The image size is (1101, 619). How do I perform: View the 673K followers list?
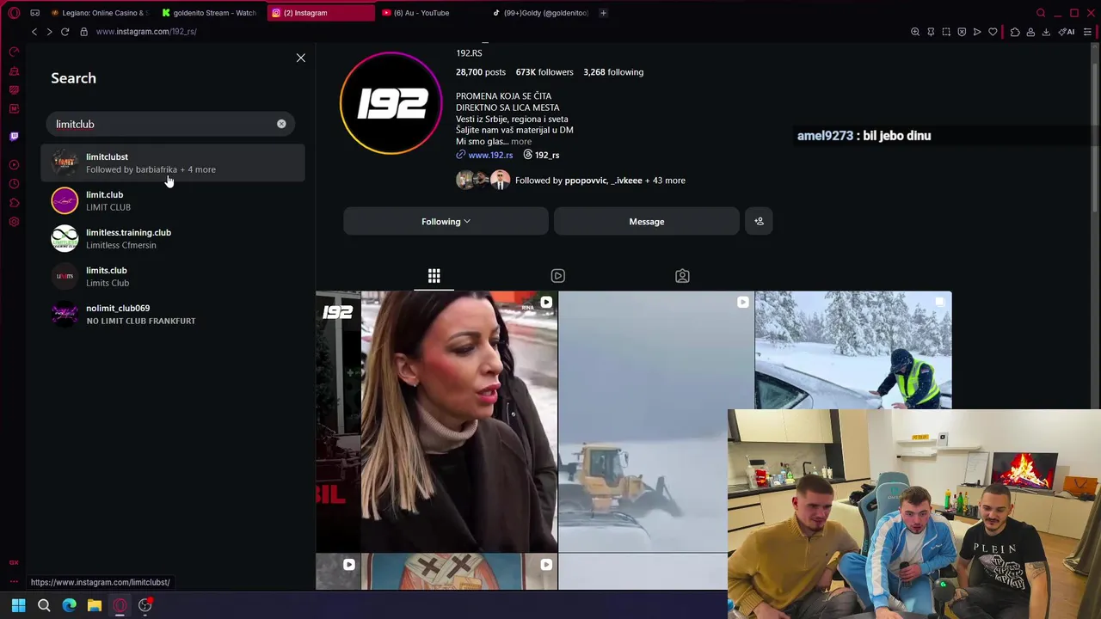[x=544, y=72]
